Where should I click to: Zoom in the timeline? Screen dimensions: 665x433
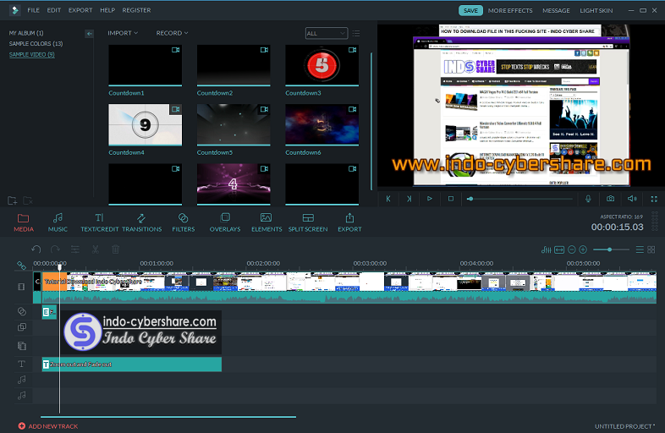coord(583,249)
